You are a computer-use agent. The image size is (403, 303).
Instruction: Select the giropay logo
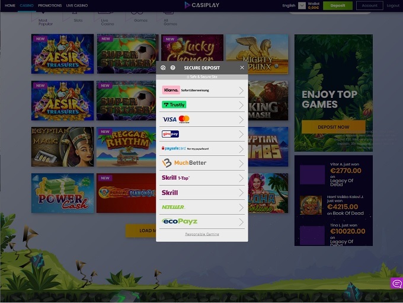pyautogui.click(x=170, y=134)
